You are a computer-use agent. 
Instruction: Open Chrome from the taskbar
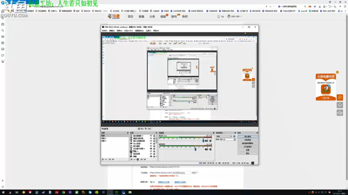tap(64, 192)
